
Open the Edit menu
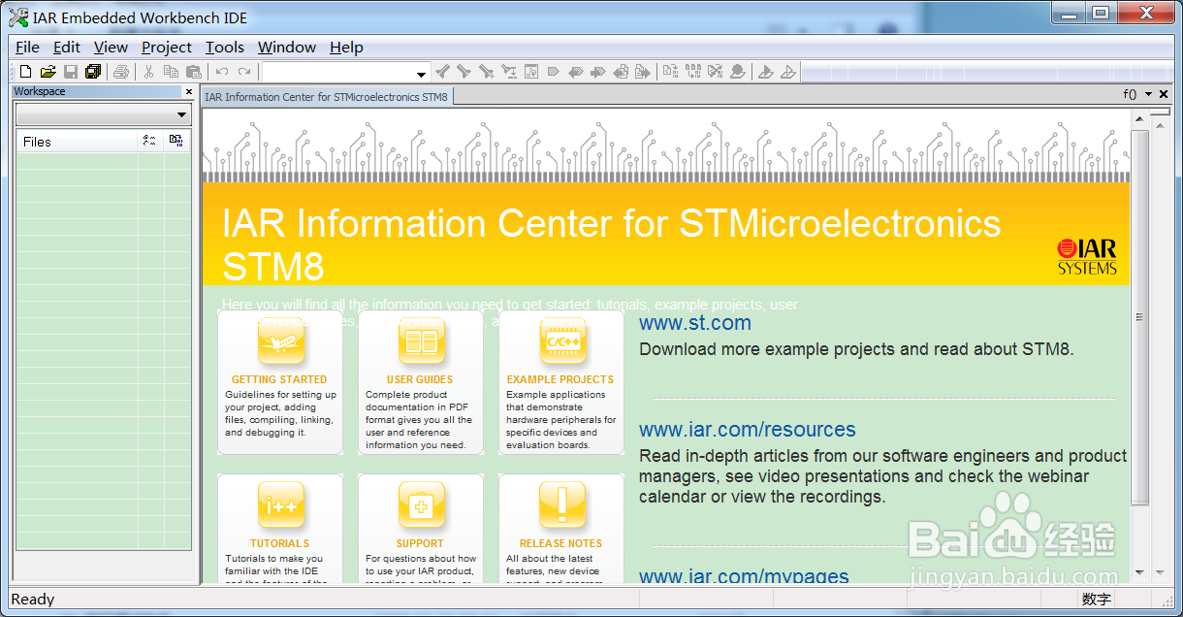point(67,47)
